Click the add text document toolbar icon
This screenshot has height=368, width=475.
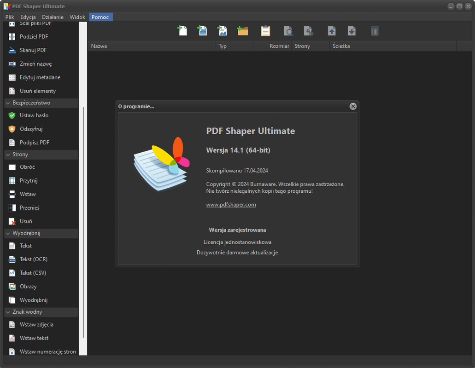click(202, 31)
